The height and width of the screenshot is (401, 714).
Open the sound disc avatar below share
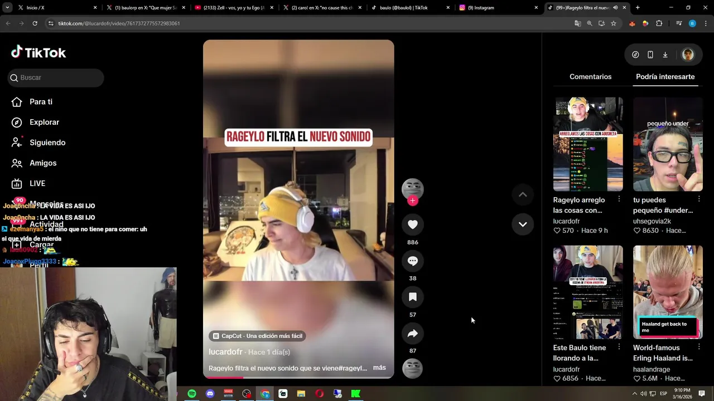(413, 369)
